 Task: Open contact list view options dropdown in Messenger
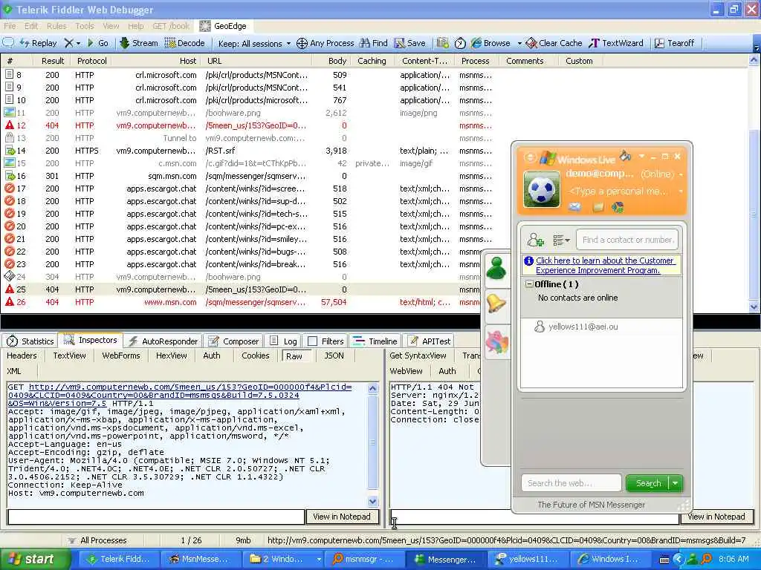point(561,240)
